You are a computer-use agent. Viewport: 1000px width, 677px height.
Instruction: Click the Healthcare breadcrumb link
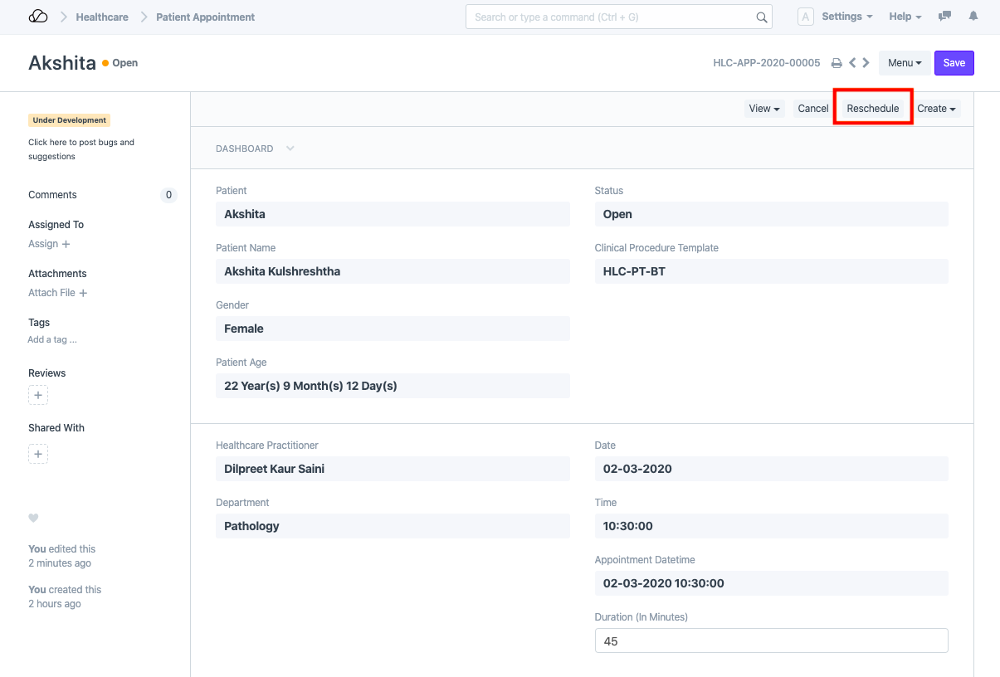(x=102, y=17)
